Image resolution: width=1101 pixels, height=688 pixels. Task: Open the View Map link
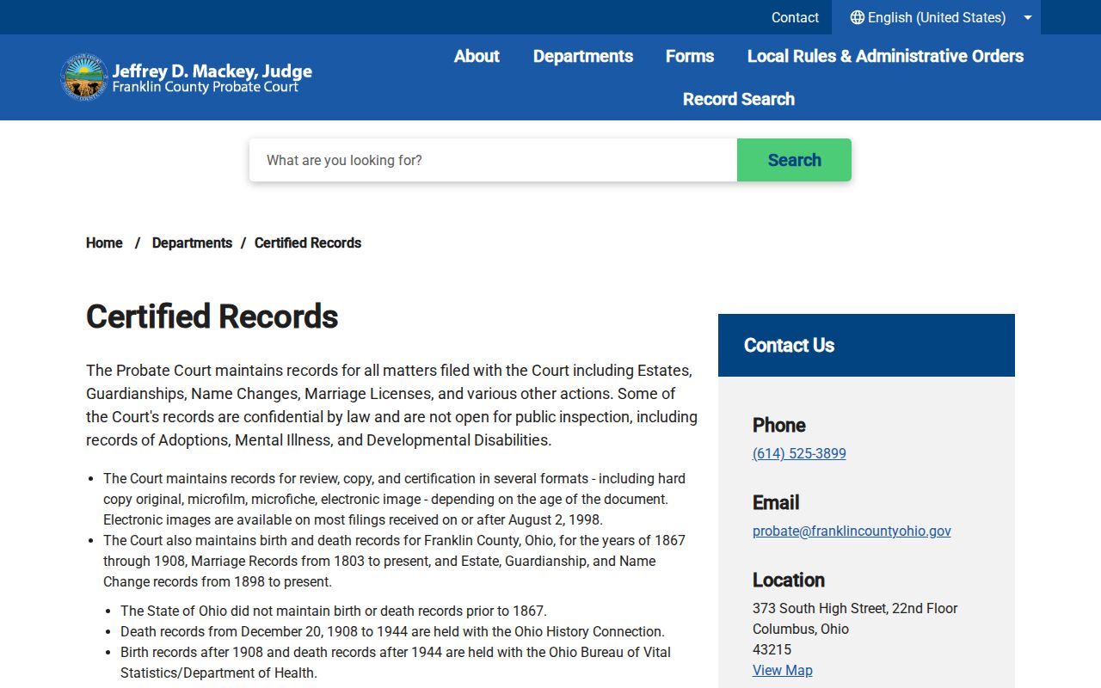coord(783,670)
